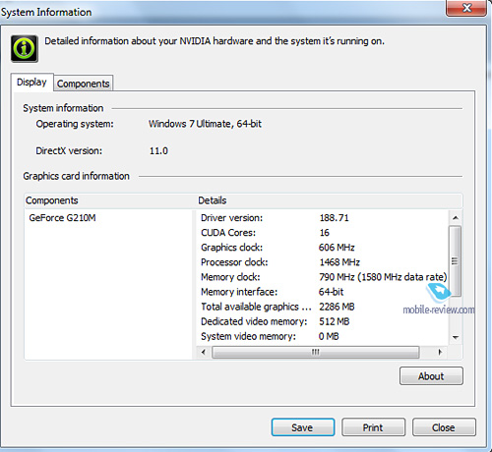Image resolution: width=492 pixels, height=452 pixels.
Task: Click the Windows 7 Ultimate, 64-bit text
Action: point(205,124)
